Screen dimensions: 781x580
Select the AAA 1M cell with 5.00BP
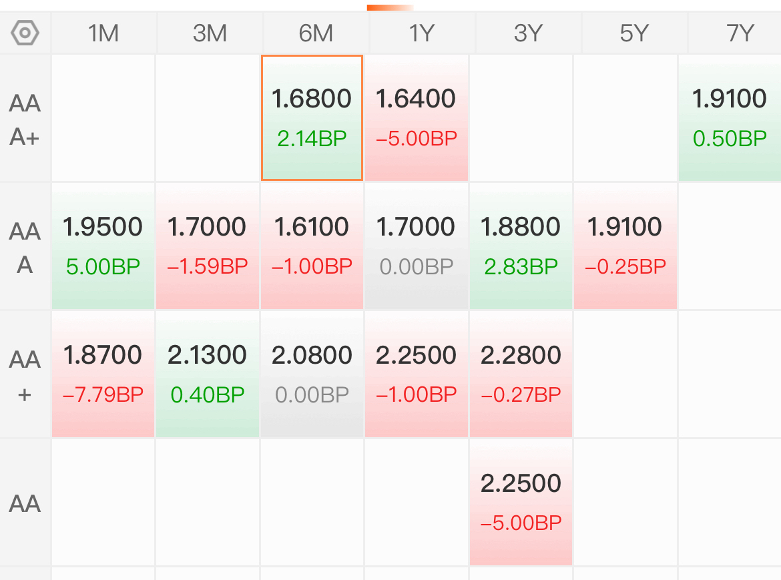tap(103, 246)
